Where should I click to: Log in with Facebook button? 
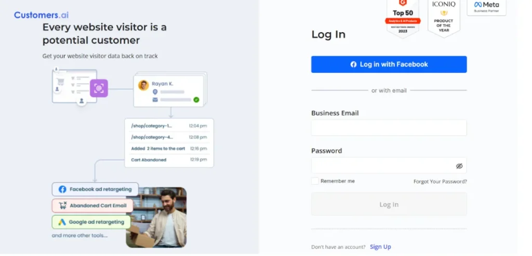389,64
